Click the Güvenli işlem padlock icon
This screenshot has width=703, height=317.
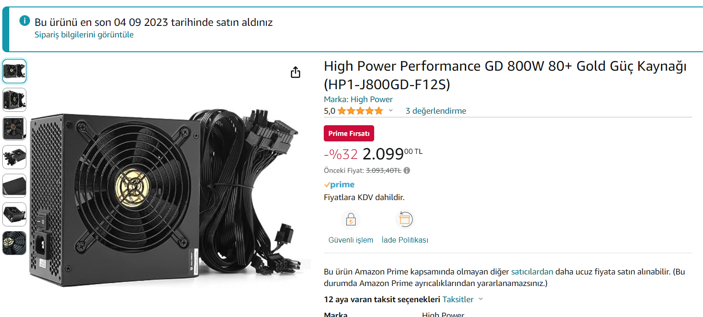pos(351,220)
